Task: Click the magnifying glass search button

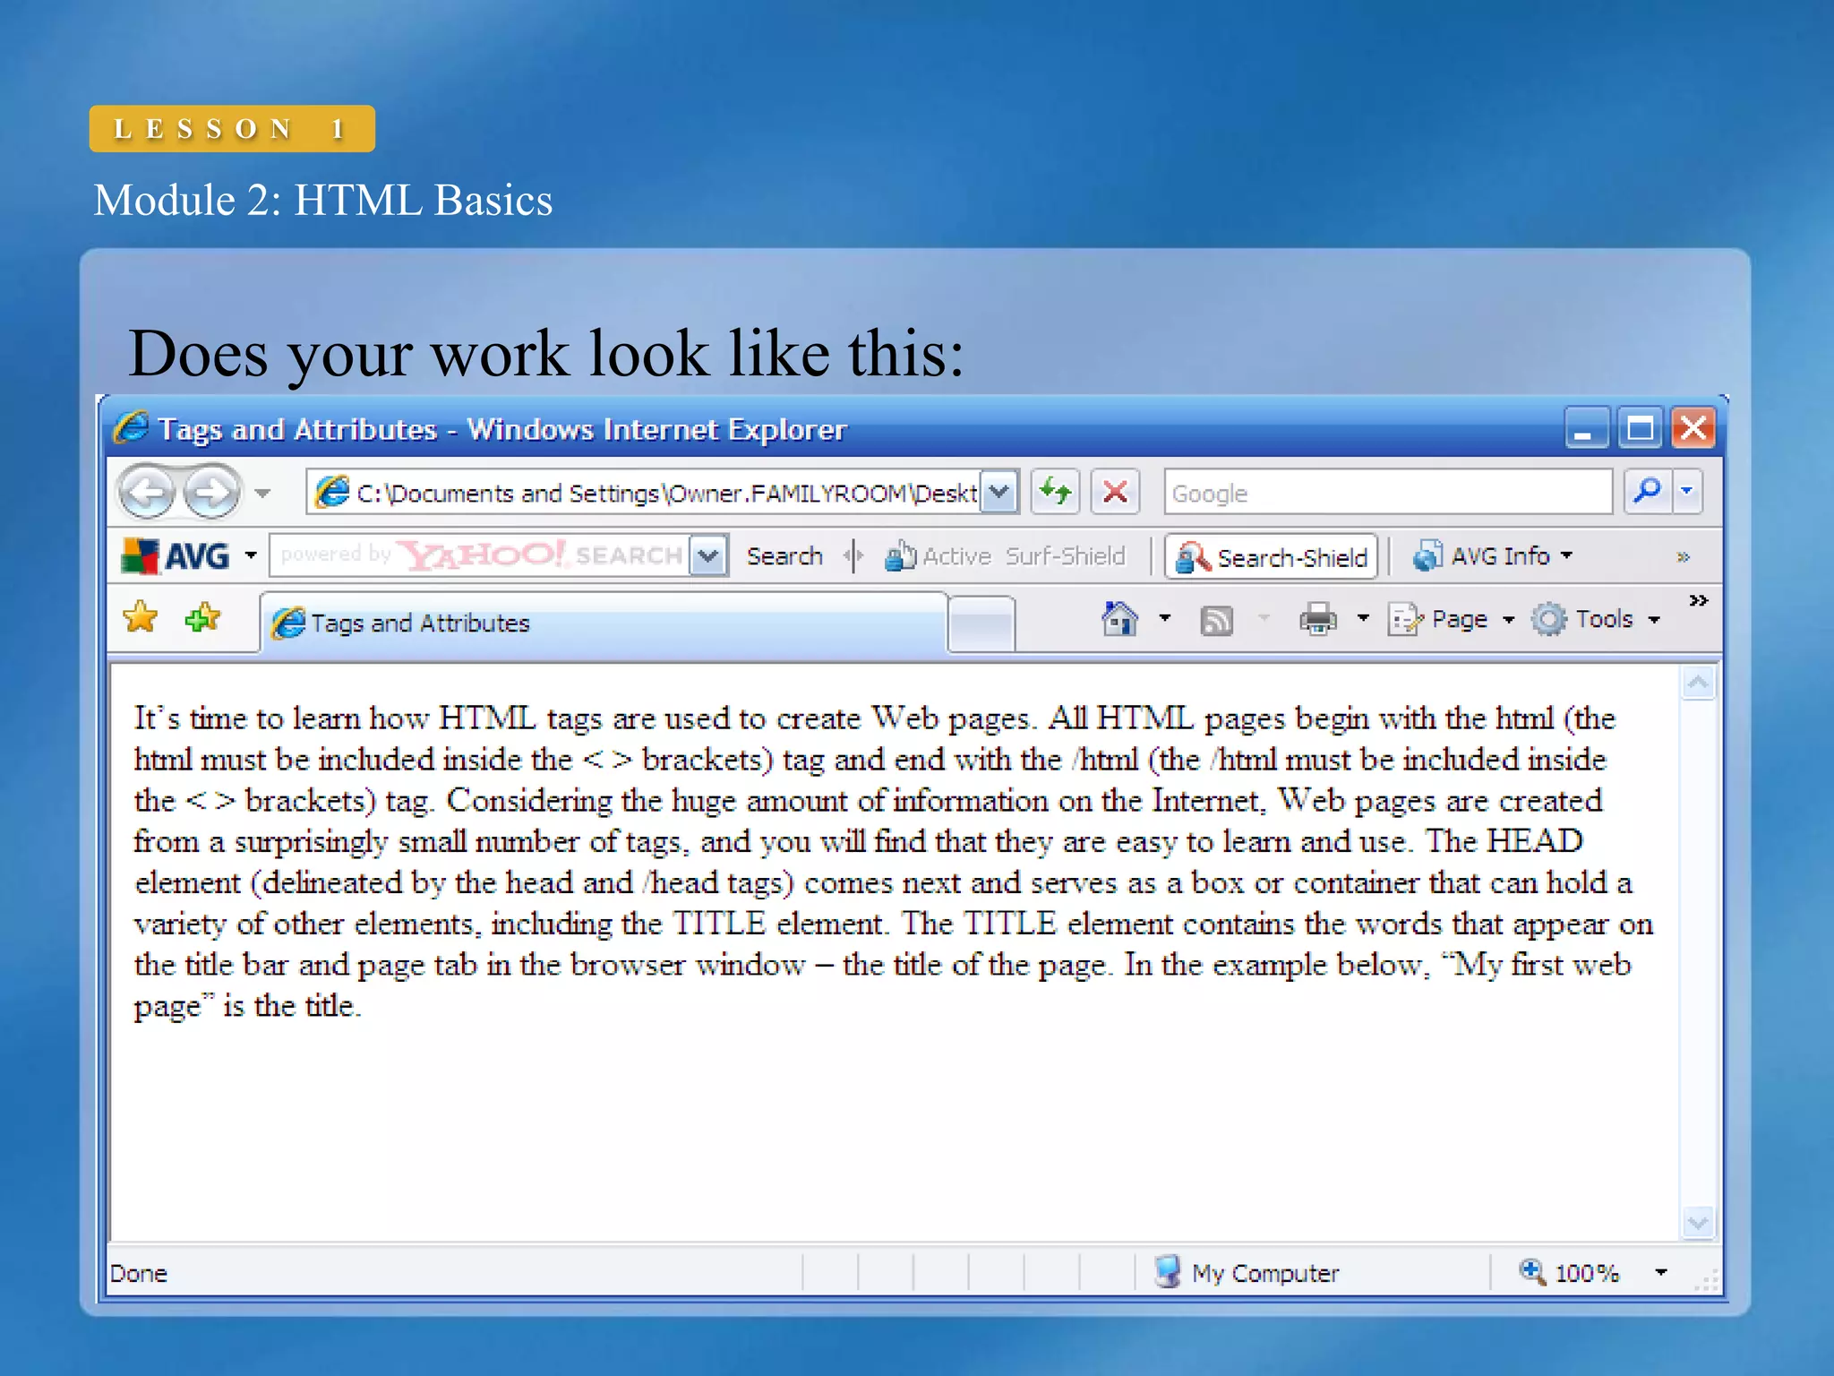Action: pyautogui.click(x=1647, y=491)
